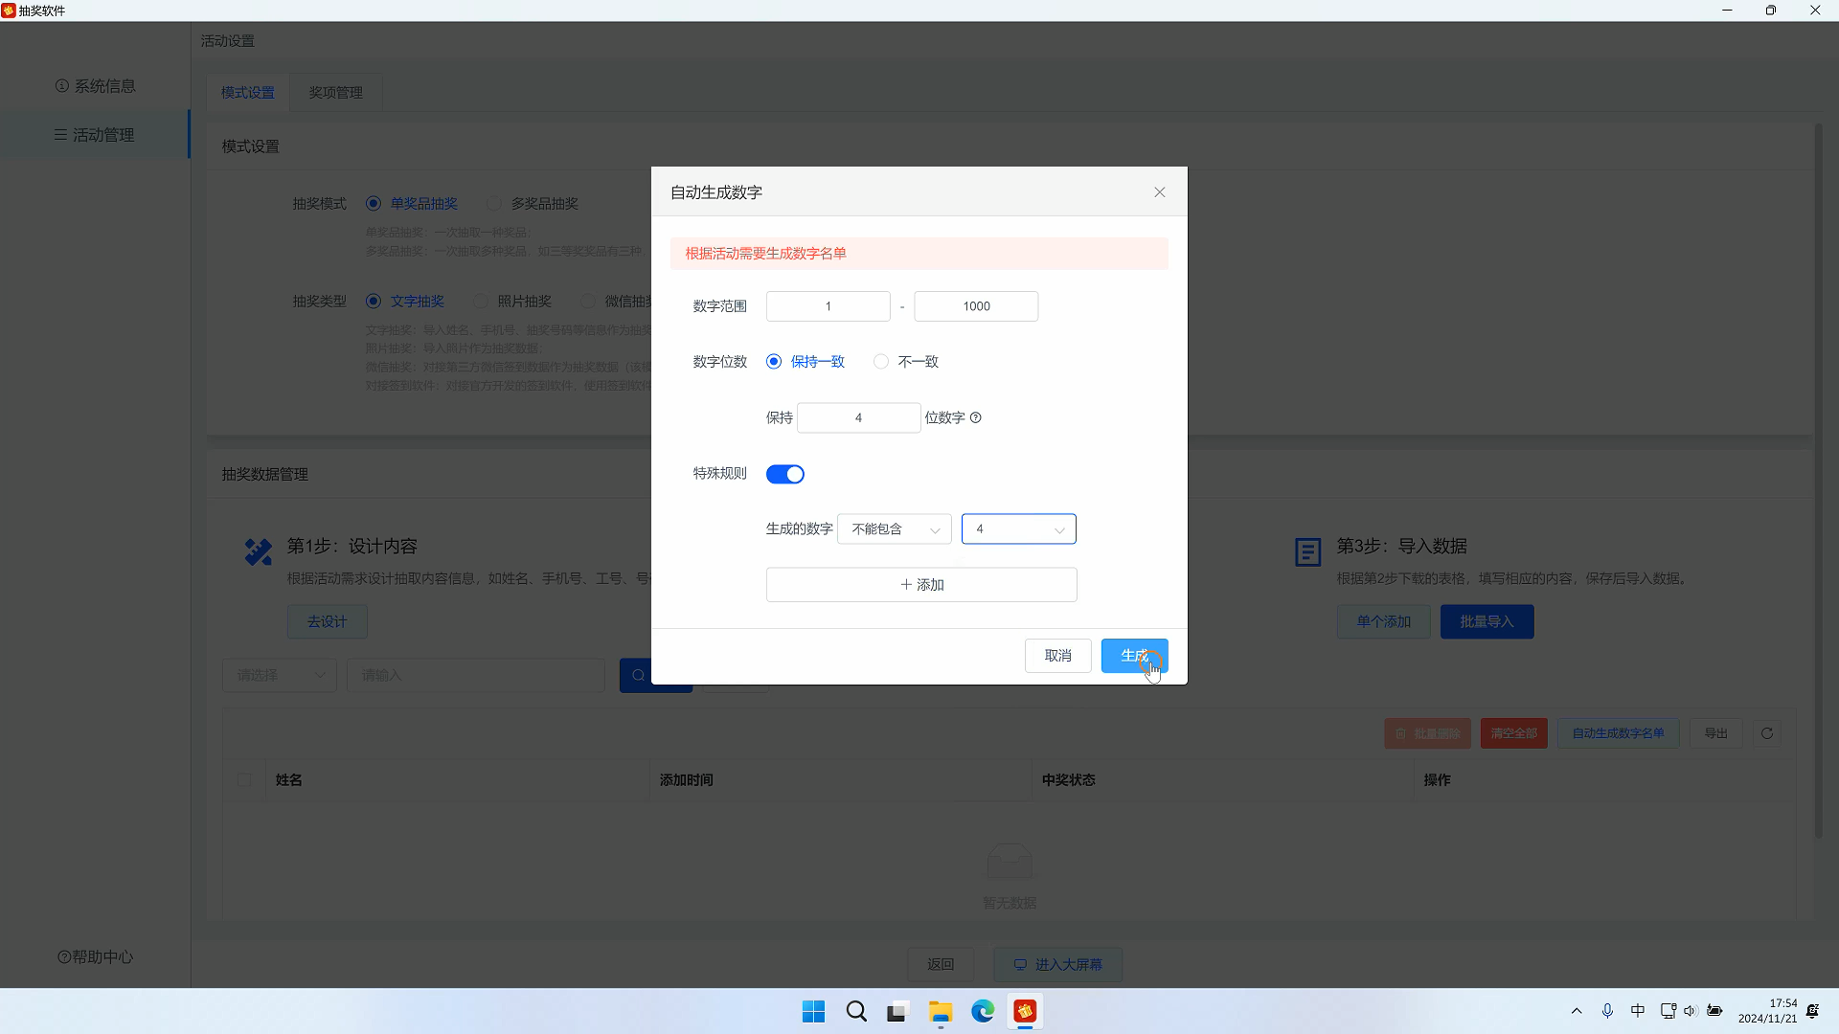1839x1034 pixels.
Task: Click the 添加 button to add a rule
Action: [x=920, y=585]
